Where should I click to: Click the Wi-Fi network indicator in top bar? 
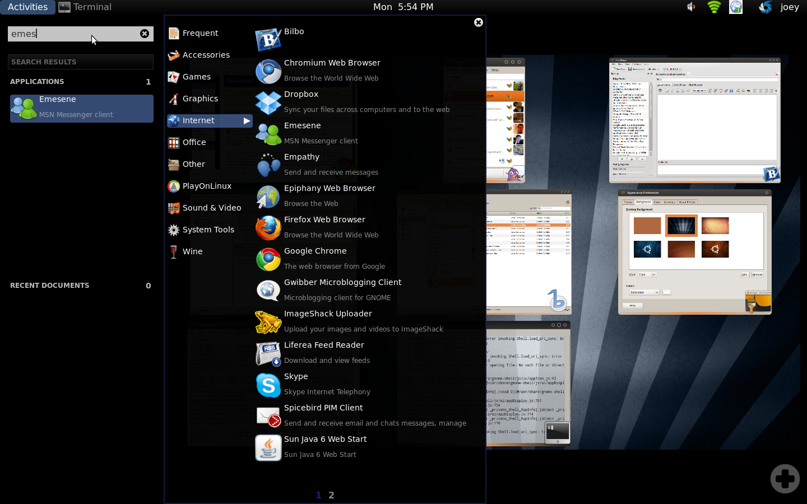pyautogui.click(x=713, y=7)
